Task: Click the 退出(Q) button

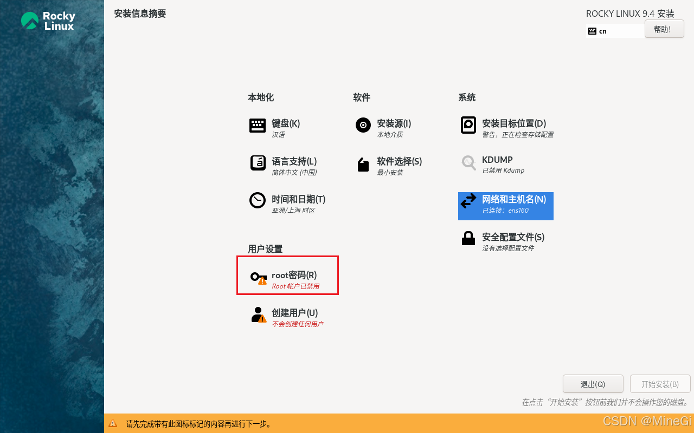Action: pyautogui.click(x=593, y=384)
